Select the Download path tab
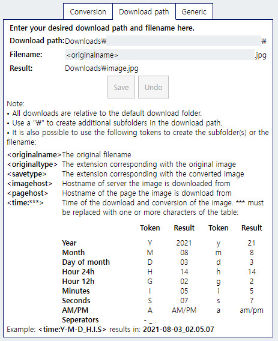The height and width of the screenshot is (341, 278). point(144,11)
